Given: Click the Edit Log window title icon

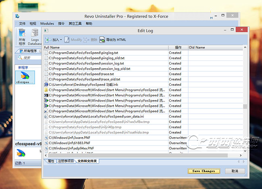Looking at the screenshot, I should click(x=46, y=30).
